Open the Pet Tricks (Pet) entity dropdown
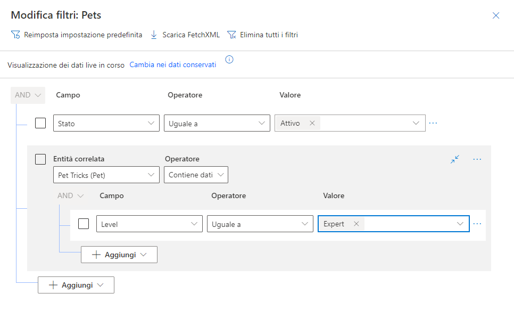Screen dimensions: 514x310 [x=106, y=174]
